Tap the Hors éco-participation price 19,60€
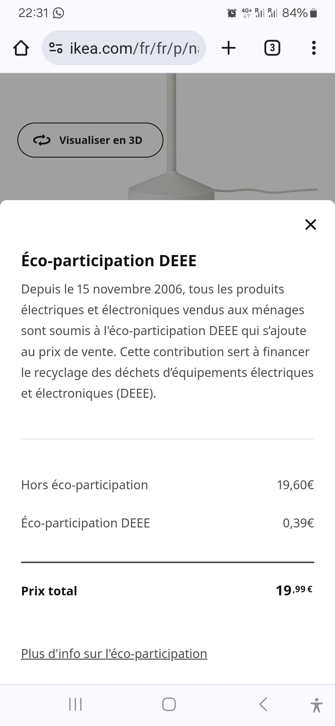 295,485
